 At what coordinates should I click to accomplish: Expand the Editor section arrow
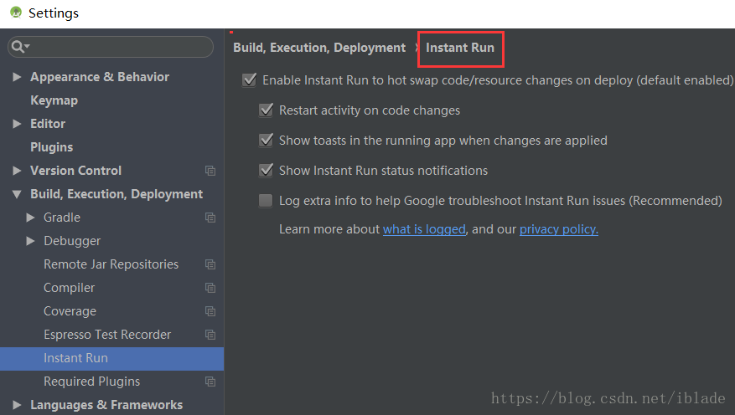(x=17, y=124)
